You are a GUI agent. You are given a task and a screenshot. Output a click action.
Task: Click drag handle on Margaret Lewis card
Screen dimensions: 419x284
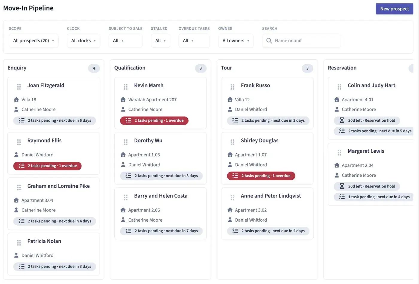pos(339,153)
